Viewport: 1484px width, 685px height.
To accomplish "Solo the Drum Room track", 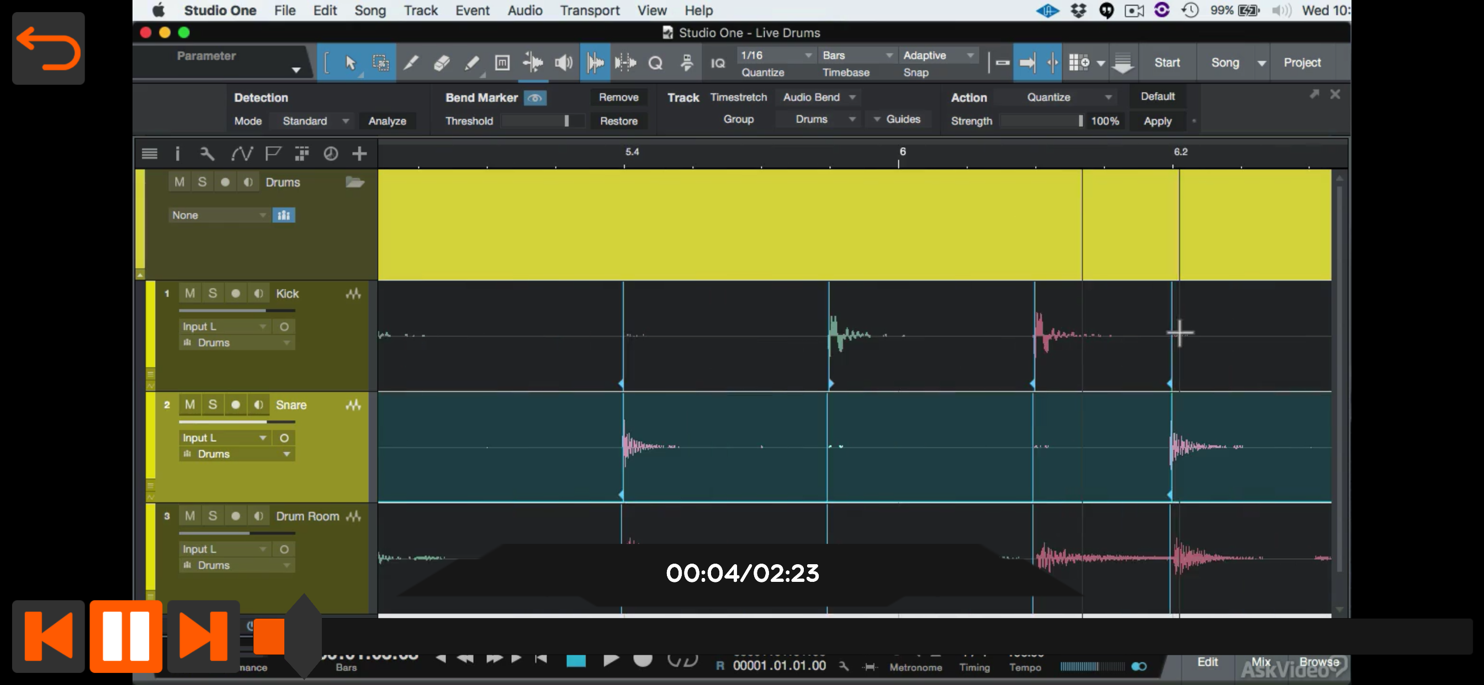I will (x=213, y=516).
